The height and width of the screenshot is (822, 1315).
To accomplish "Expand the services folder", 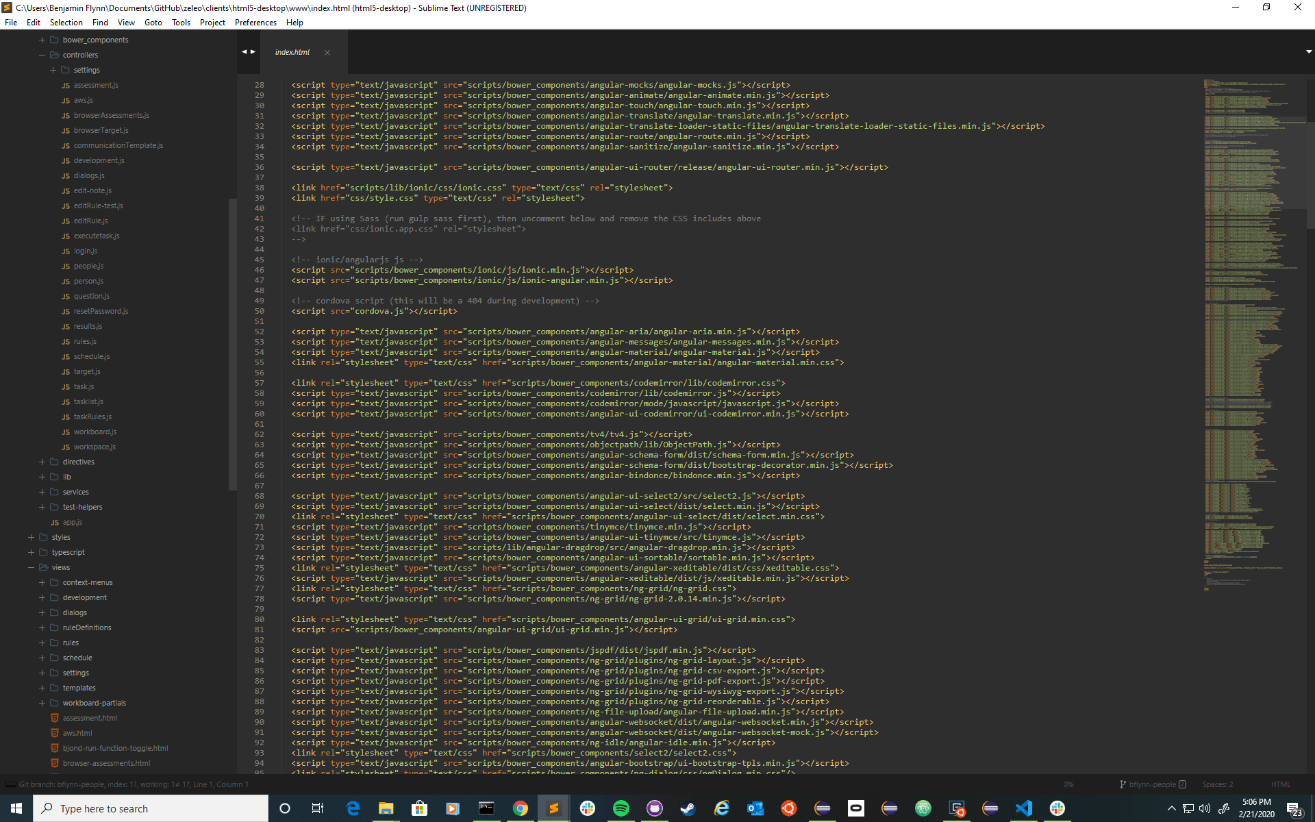I will [42, 492].
